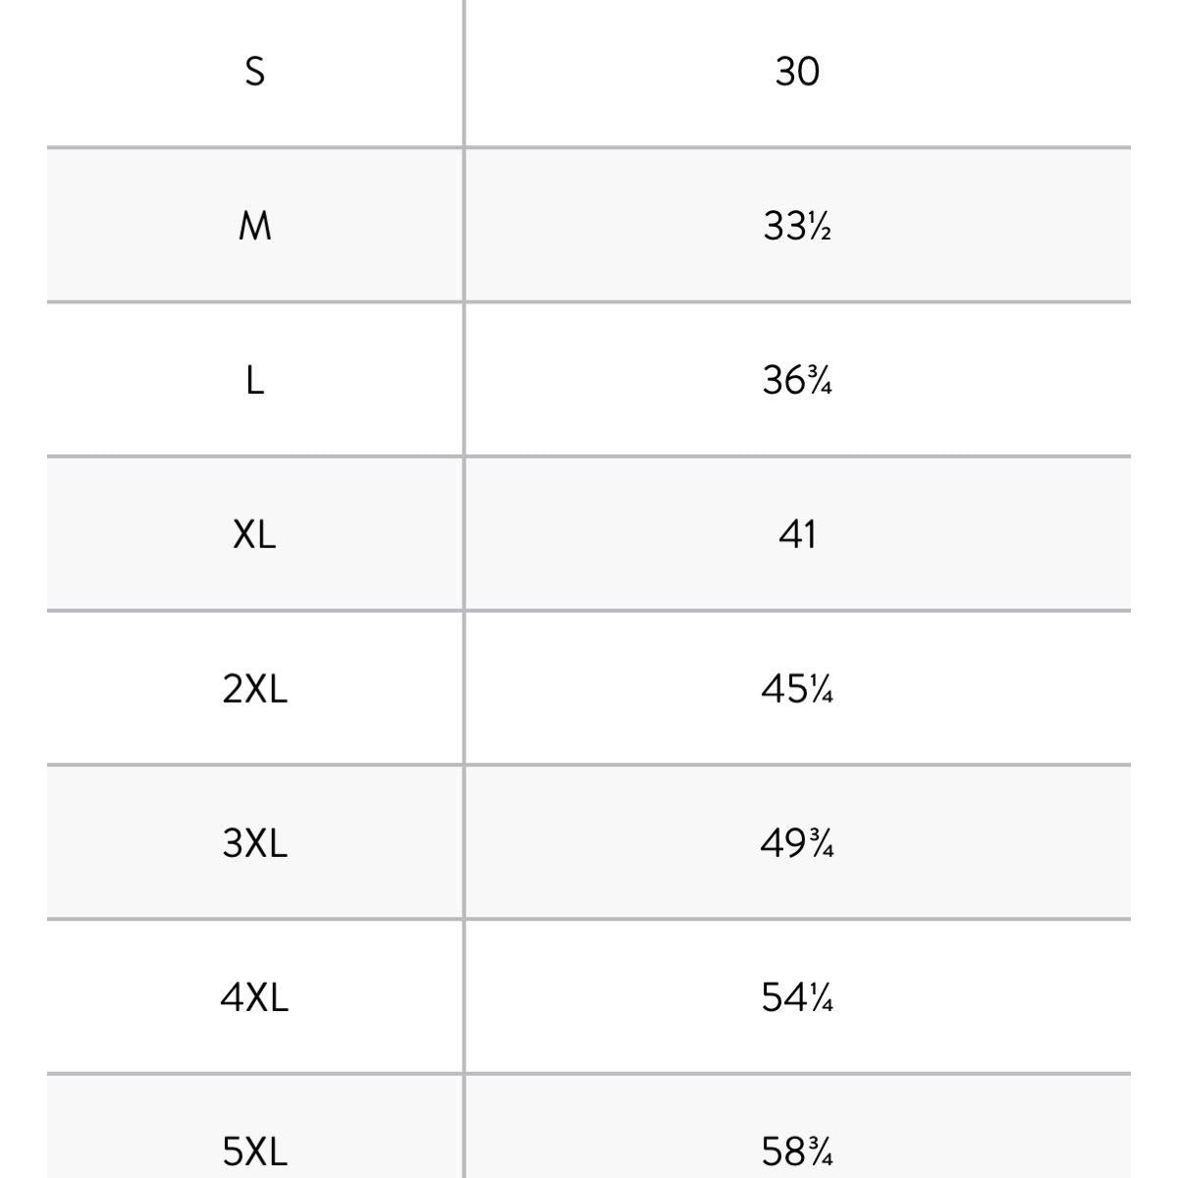Select the 49¾ measurement cell
The height and width of the screenshot is (1178, 1178).
pyautogui.click(x=796, y=843)
